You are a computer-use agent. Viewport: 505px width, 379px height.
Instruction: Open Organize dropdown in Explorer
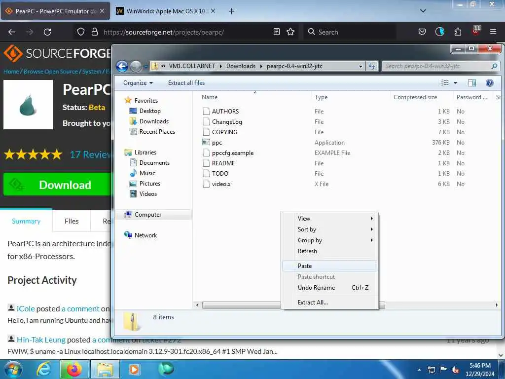pyautogui.click(x=138, y=83)
